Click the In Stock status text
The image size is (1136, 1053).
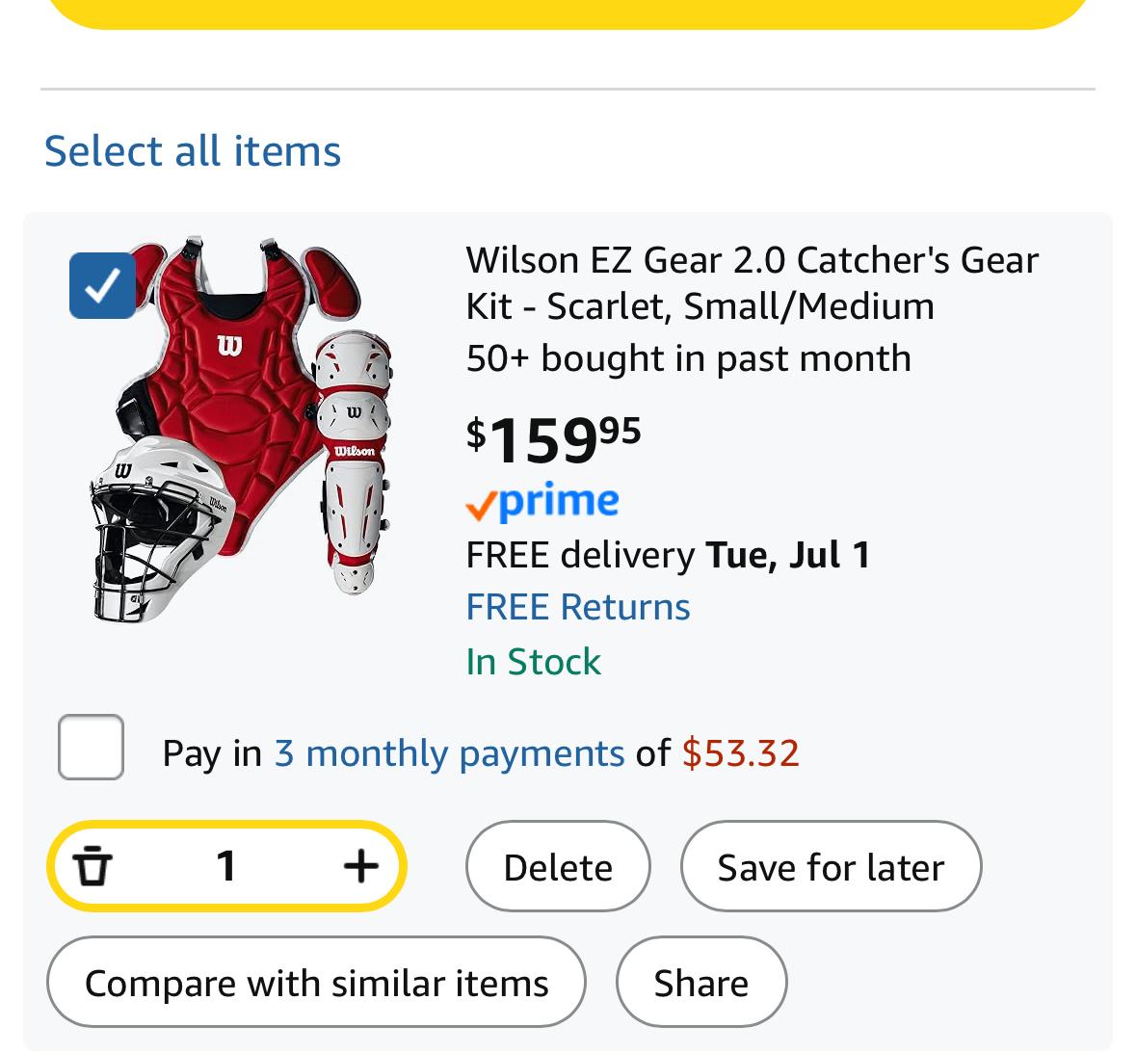click(533, 662)
